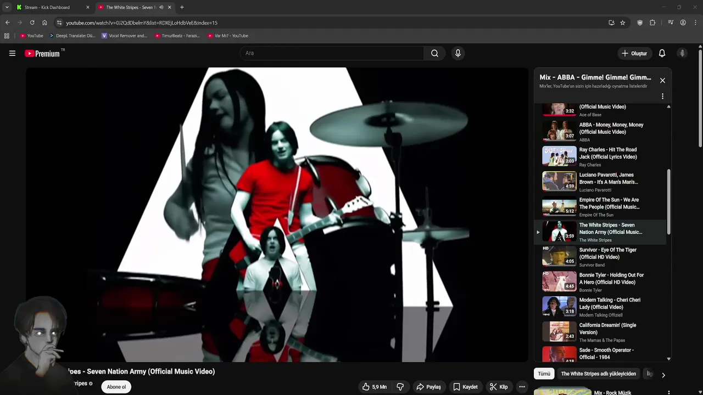Play Empire Of The Sun We Are The People
Viewport: 703px width, 395px height.
(600, 206)
